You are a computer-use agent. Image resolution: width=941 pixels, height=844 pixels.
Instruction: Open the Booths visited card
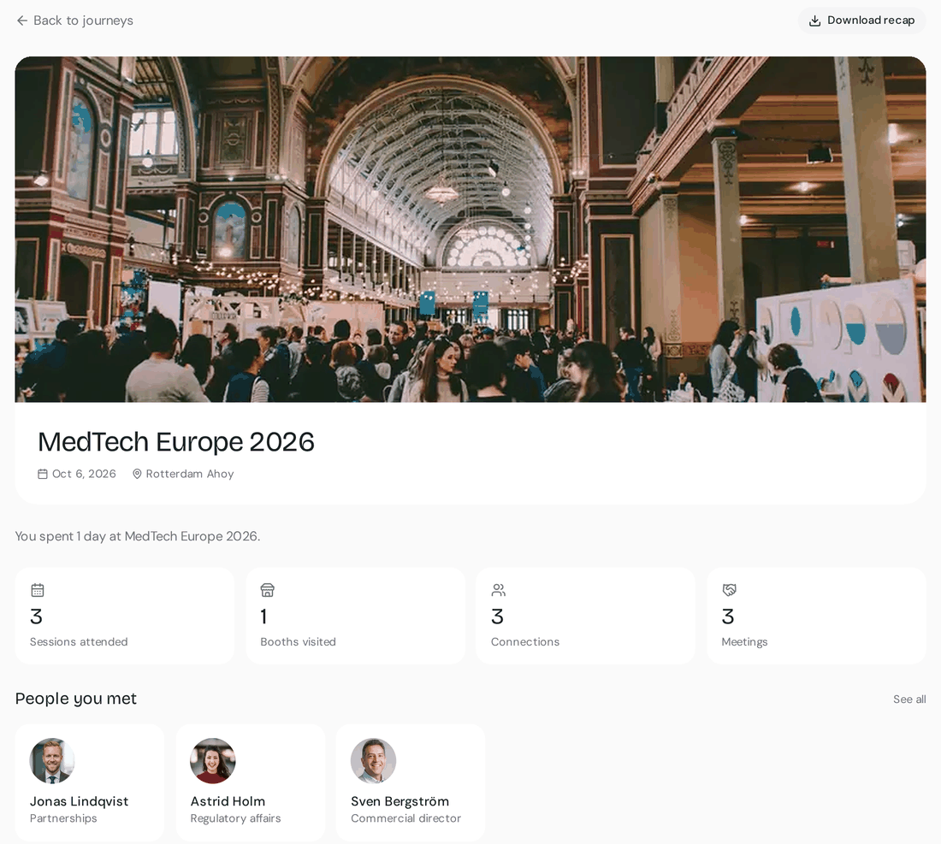355,616
